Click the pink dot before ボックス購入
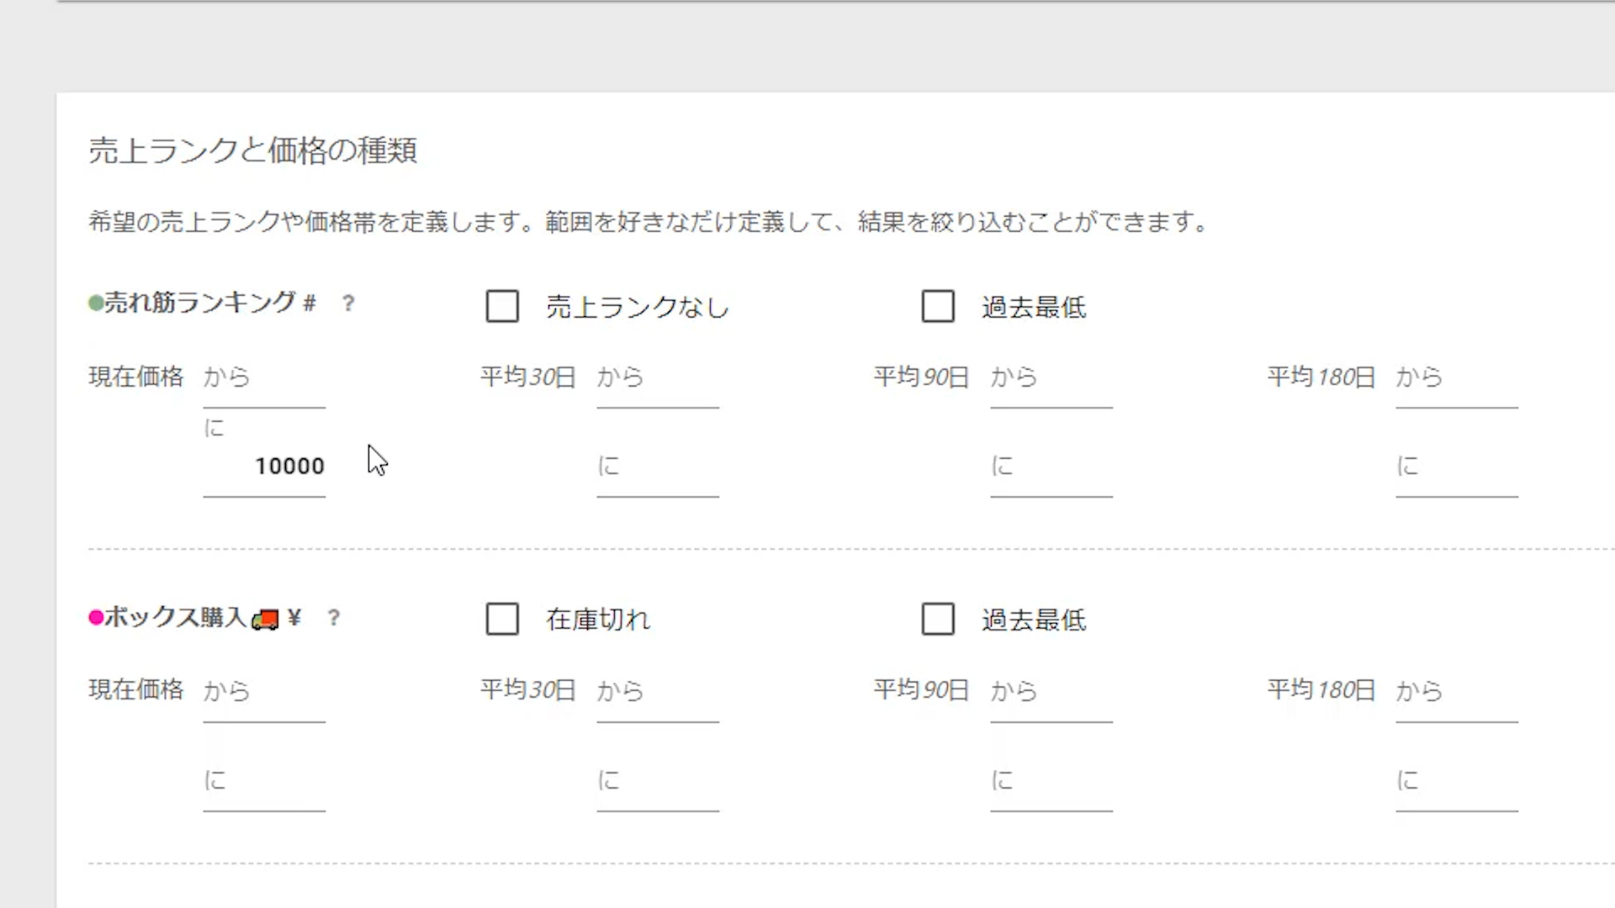The width and height of the screenshot is (1615, 908). [x=96, y=618]
